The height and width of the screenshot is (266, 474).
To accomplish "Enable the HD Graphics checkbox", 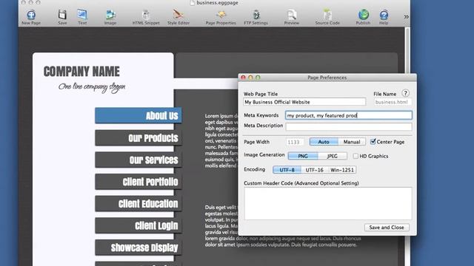I will tap(355, 156).
